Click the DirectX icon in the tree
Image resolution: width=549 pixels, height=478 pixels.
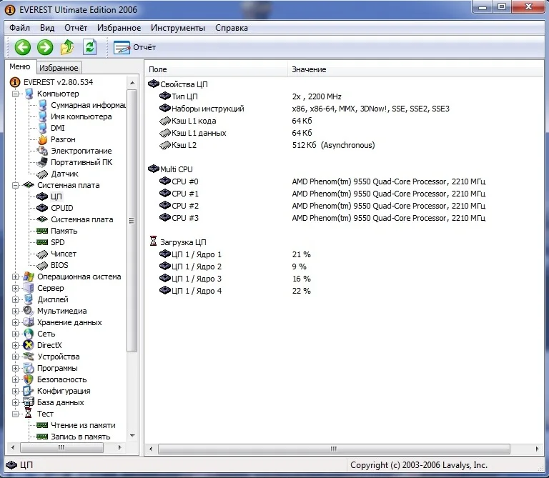coord(29,345)
